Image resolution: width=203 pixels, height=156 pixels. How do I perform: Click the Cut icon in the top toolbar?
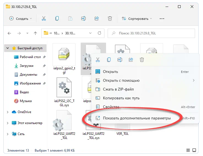[44, 19]
